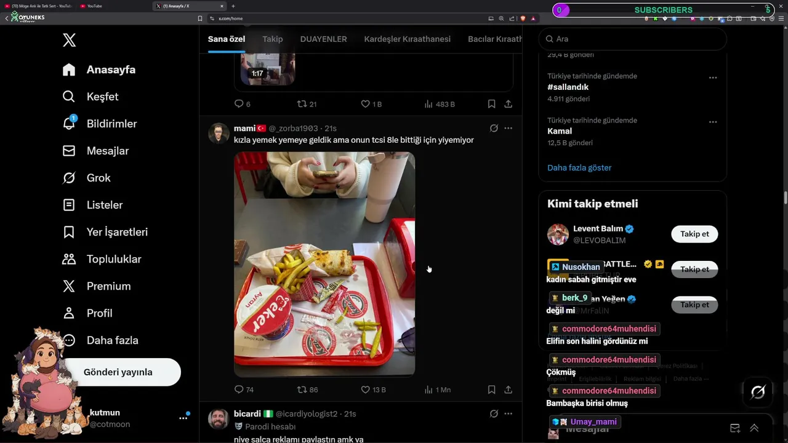
Task: Play the 1:17 video thumbnail
Action: (268, 70)
